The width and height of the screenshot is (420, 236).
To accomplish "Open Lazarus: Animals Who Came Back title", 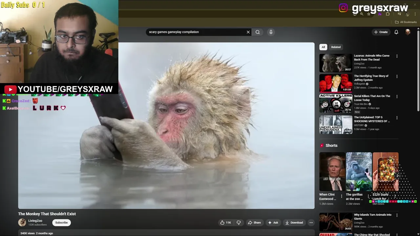I will [x=372, y=58].
